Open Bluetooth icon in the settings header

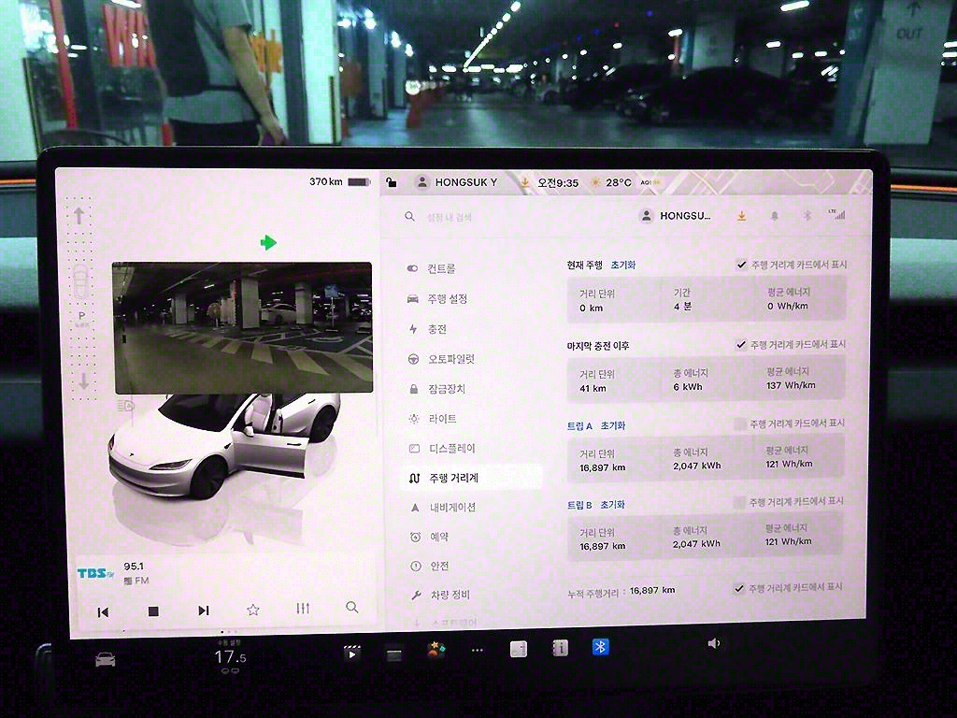[807, 215]
